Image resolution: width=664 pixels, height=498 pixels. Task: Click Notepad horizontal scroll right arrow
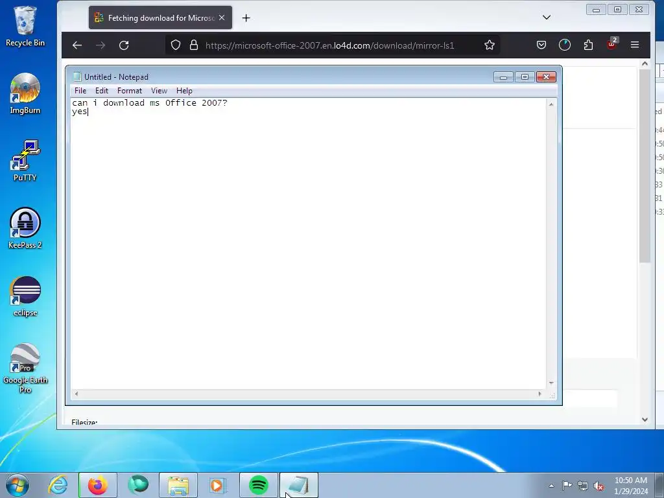pyautogui.click(x=539, y=394)
